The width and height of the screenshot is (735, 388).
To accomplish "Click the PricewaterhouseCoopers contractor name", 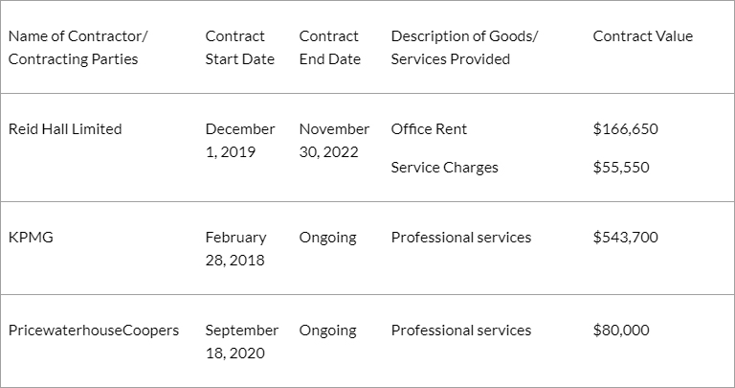I will click(x=94, y=331).
